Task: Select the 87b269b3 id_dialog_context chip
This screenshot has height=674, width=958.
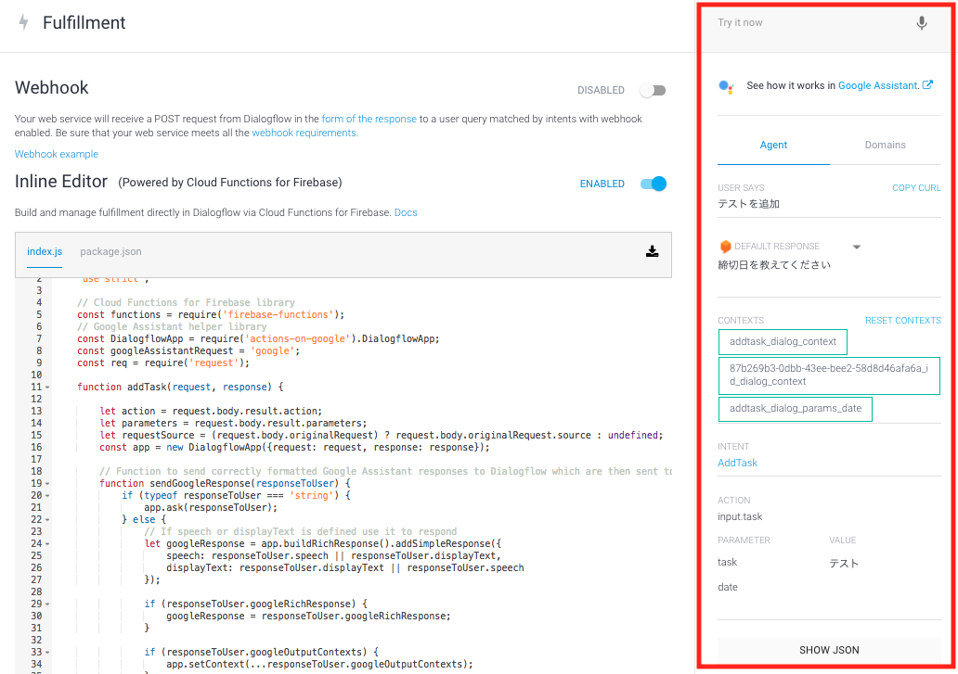Action: pos(829,375)
